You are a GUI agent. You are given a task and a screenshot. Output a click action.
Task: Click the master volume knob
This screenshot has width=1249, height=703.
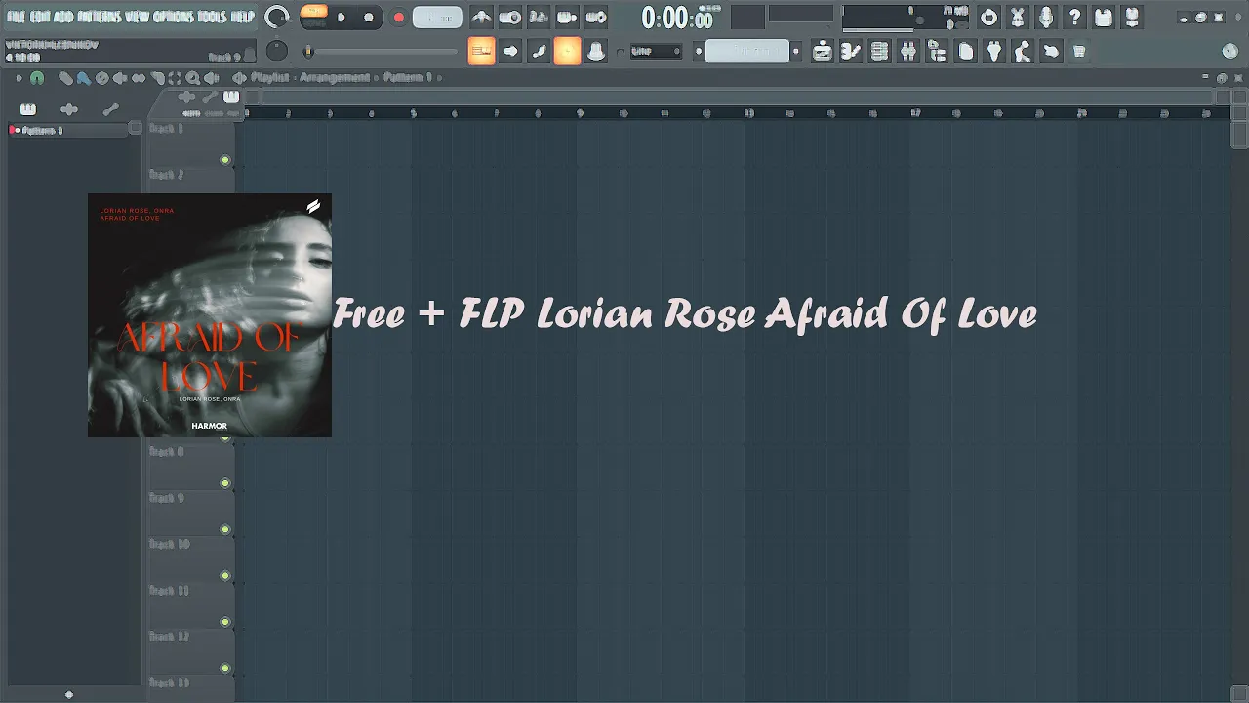coord(277,17)
